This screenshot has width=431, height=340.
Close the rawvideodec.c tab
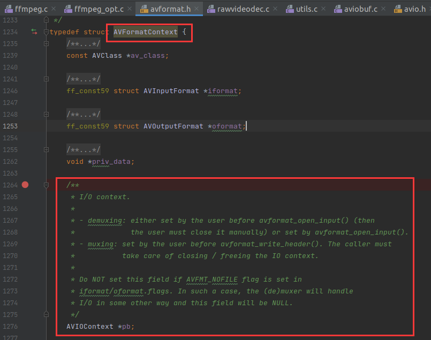point(275,9)
